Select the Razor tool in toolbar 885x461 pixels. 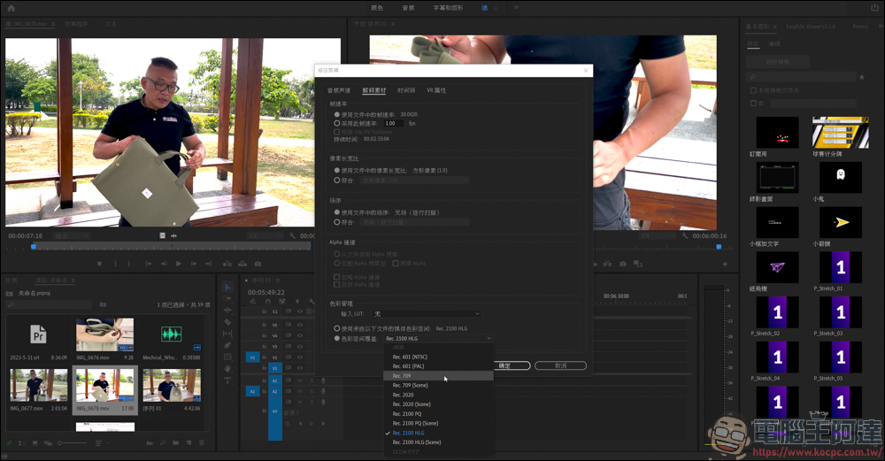click(227, 322)
